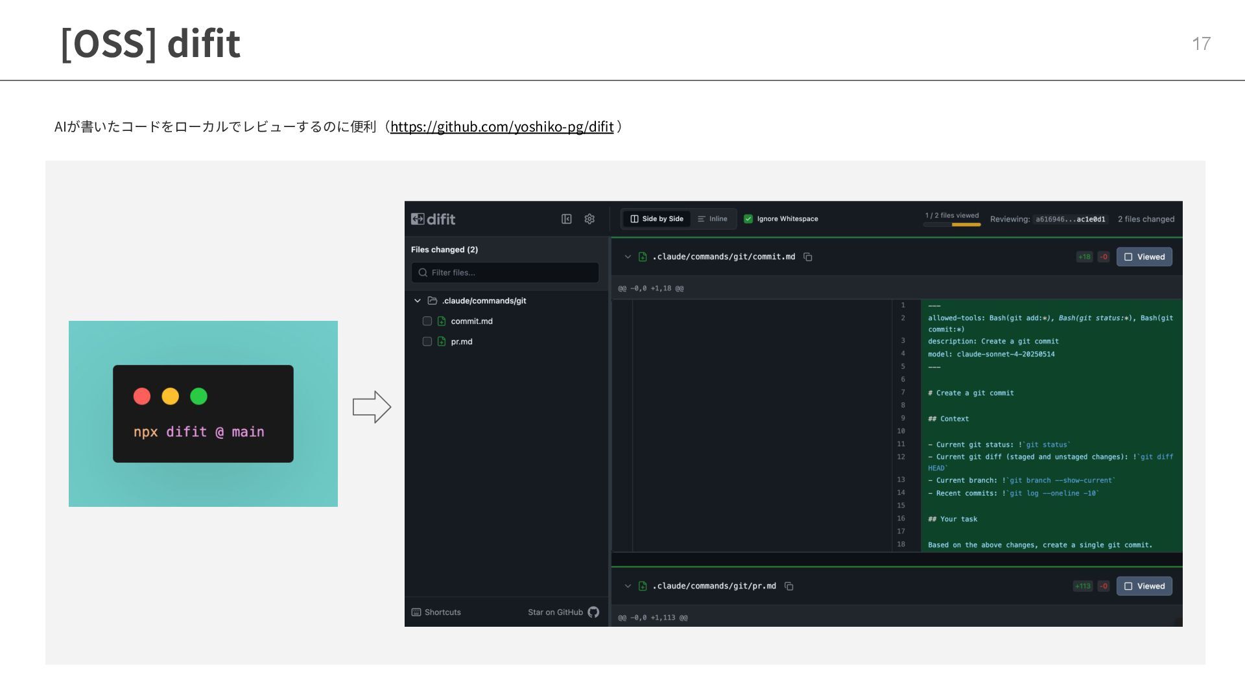Check the pr.md viewed checkbox in sidebar
This screenshot has height=700, width=1245.
pyautogui.click(x=427, y=342)
